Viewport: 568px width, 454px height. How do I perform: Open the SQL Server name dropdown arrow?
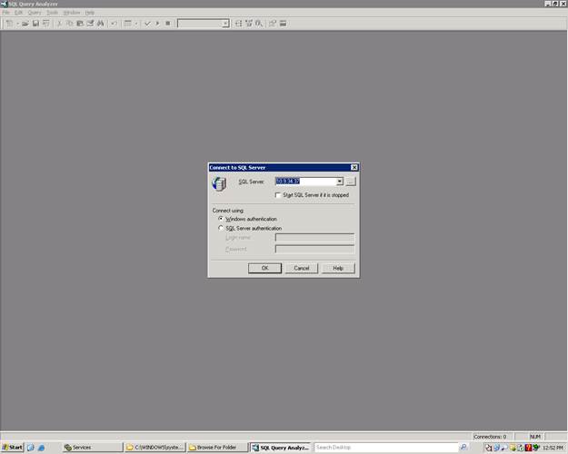(339, 182)
